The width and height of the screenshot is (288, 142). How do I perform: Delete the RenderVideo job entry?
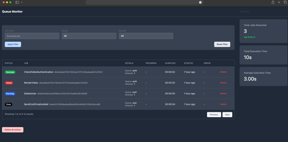tap(223, 83)
